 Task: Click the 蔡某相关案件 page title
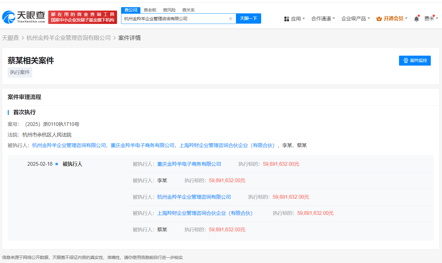pos(31,61)
